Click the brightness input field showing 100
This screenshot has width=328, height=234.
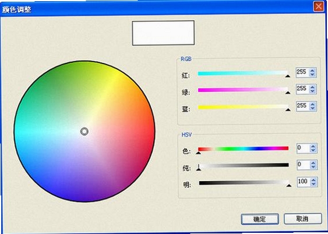(304, 182)
